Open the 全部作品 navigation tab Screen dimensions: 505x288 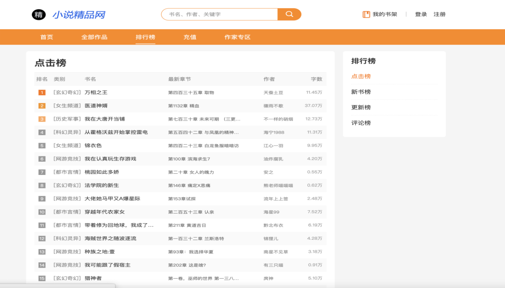pyautogui.click(x=94, y=37)
